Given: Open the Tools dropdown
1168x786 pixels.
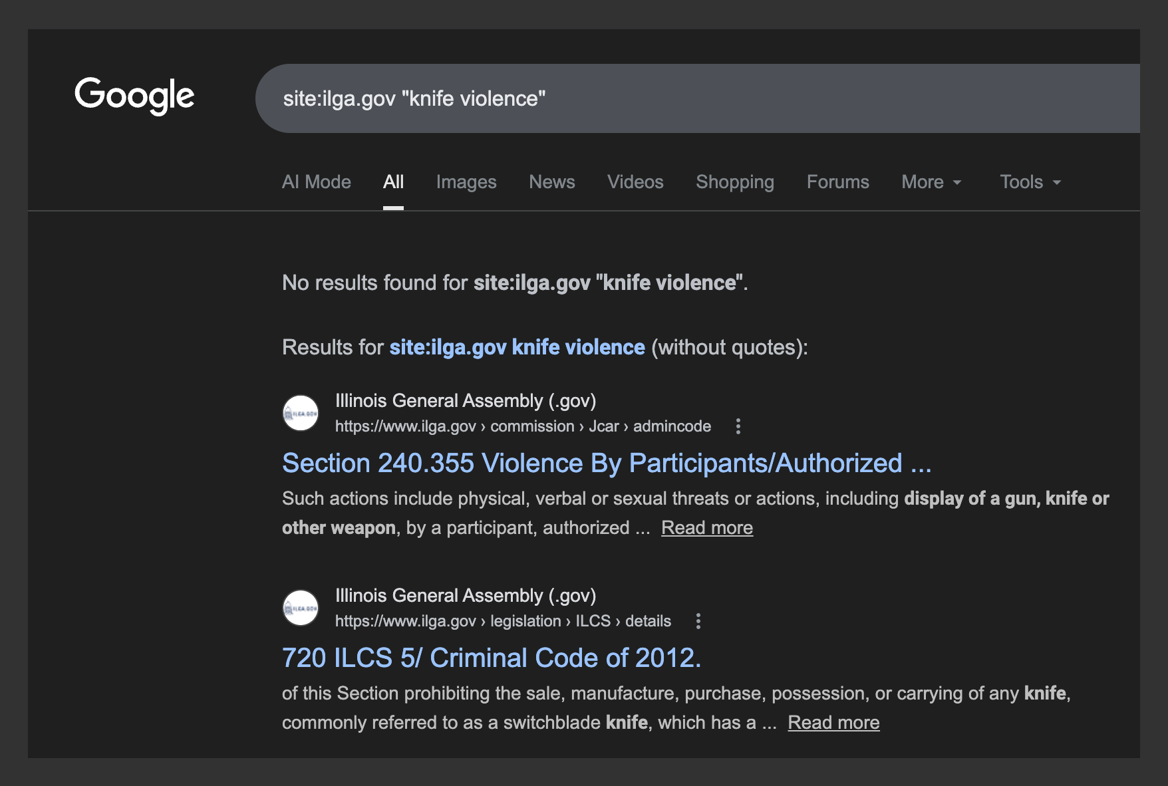Looking at the screenshot, I should [x=1030, y=182].
